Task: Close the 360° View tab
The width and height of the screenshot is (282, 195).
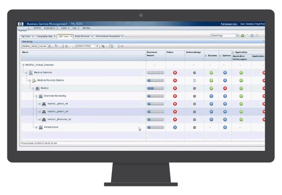Action: coord(71,36)
